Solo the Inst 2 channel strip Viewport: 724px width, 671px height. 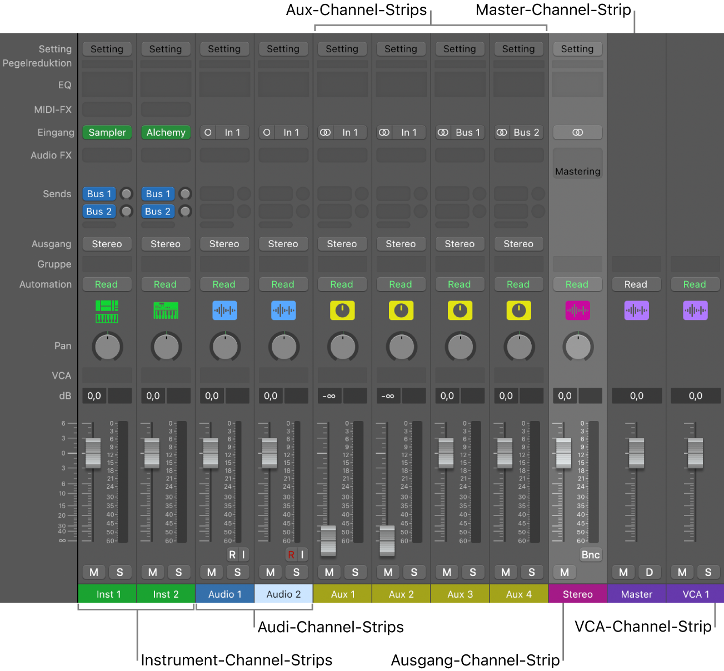tap(179, 572)
